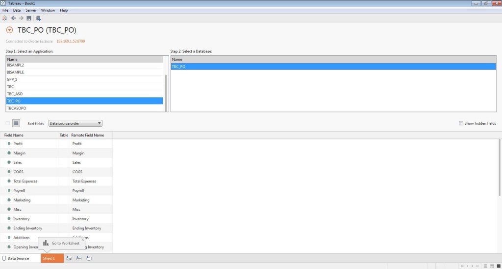This screenshot has width=502, height=269.
Task: Open the Window menu
Action: (48, 10)
